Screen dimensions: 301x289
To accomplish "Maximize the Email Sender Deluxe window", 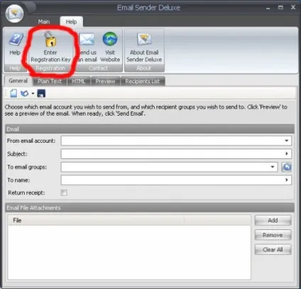I will pyautogui.click(x=280, y=8).
